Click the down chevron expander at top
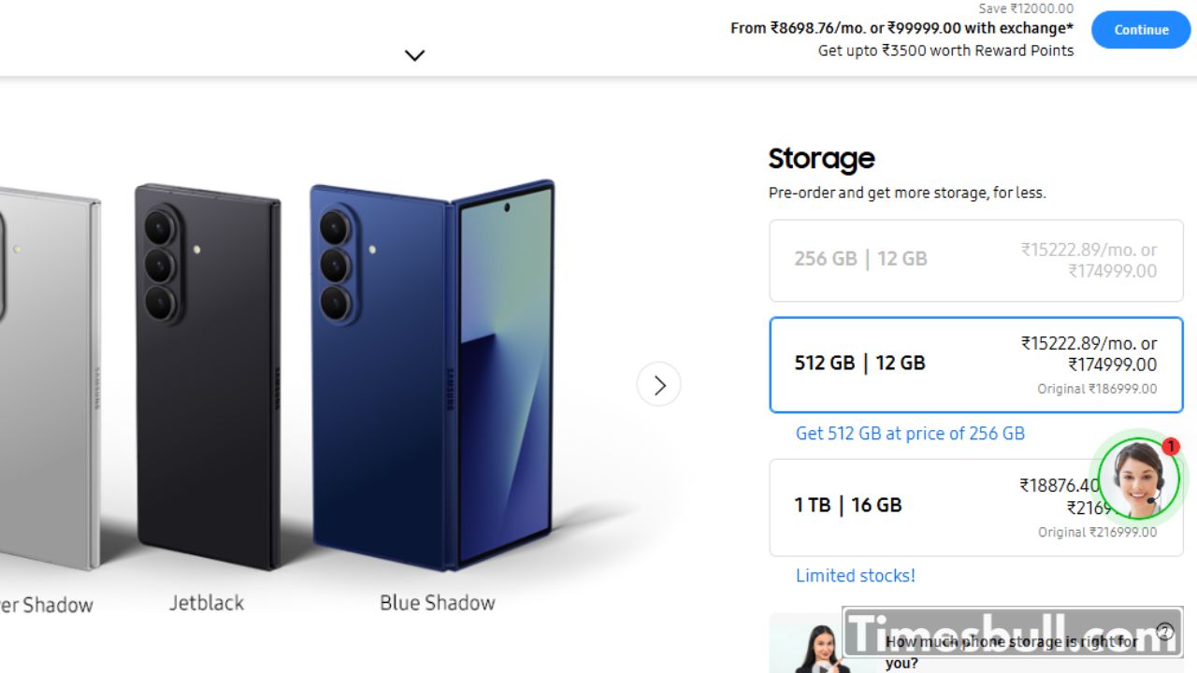Screen dimensions: 1197x673 coord(414,55)
